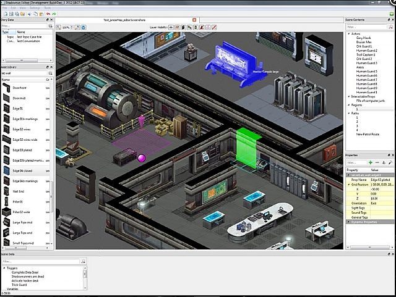Toggle the last red-slashed layer visibility button
Image resolution: width=396 pixels, height=297 pixels.
215,28
